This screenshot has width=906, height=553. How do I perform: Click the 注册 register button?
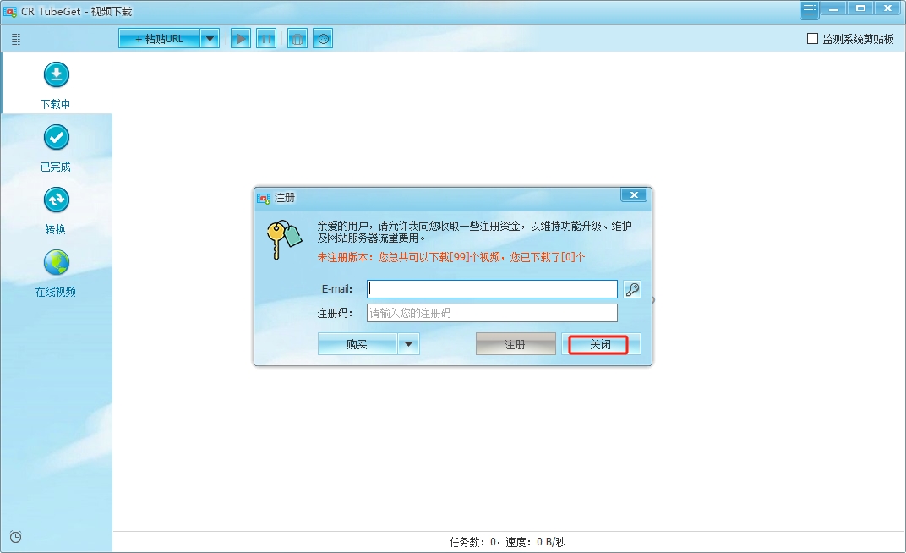point(516,344)
